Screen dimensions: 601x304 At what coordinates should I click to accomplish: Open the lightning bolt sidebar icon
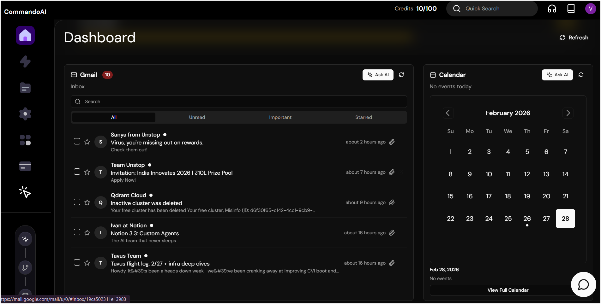pos(25,61)
